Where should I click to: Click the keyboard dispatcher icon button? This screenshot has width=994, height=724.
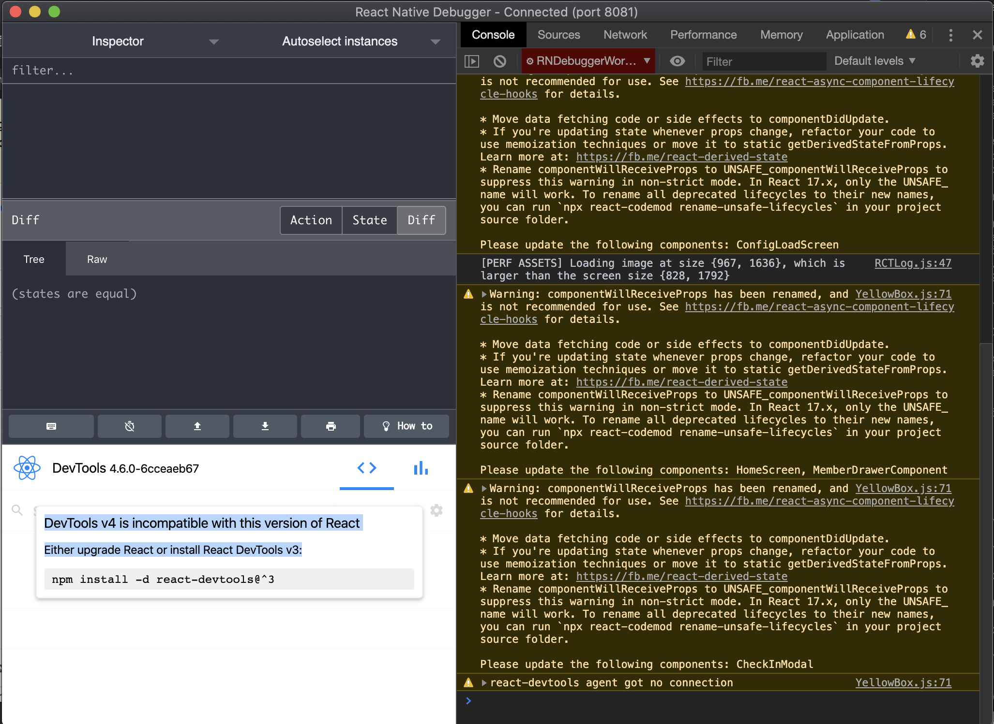click(51, 426)
